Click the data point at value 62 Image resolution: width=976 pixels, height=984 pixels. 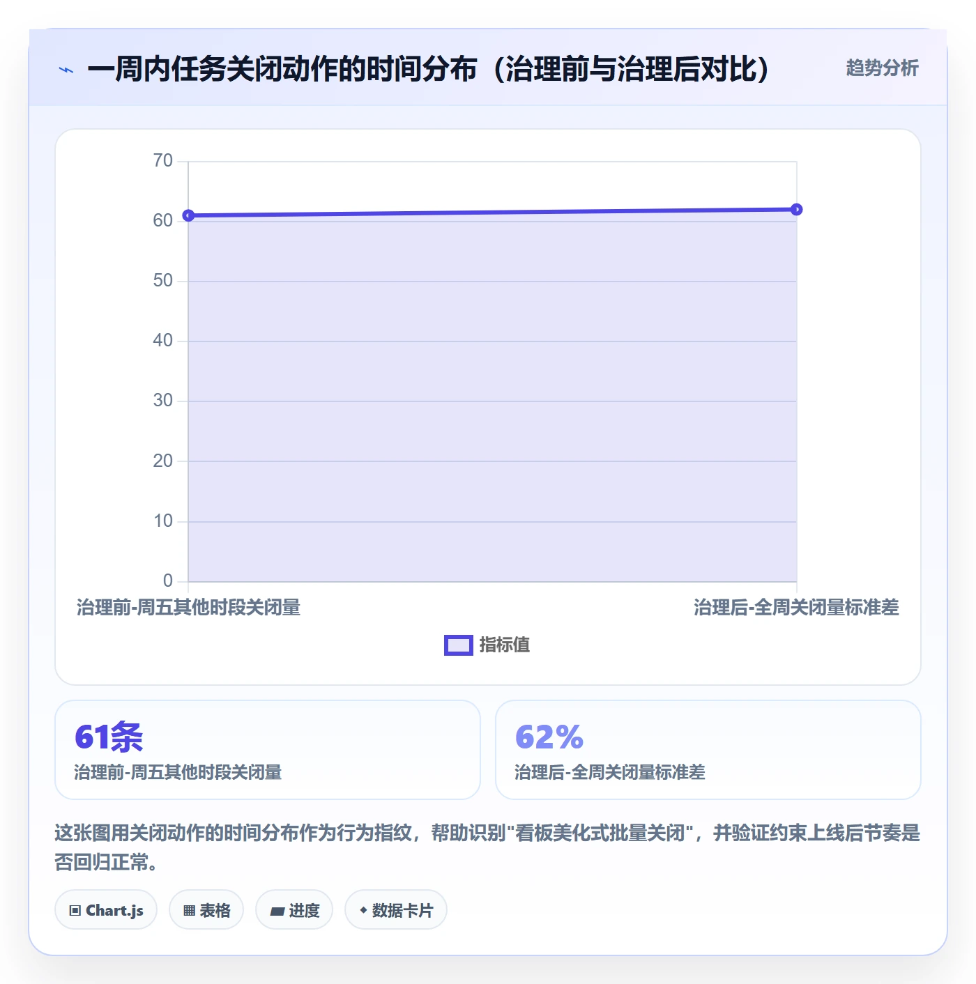[796, 210]
